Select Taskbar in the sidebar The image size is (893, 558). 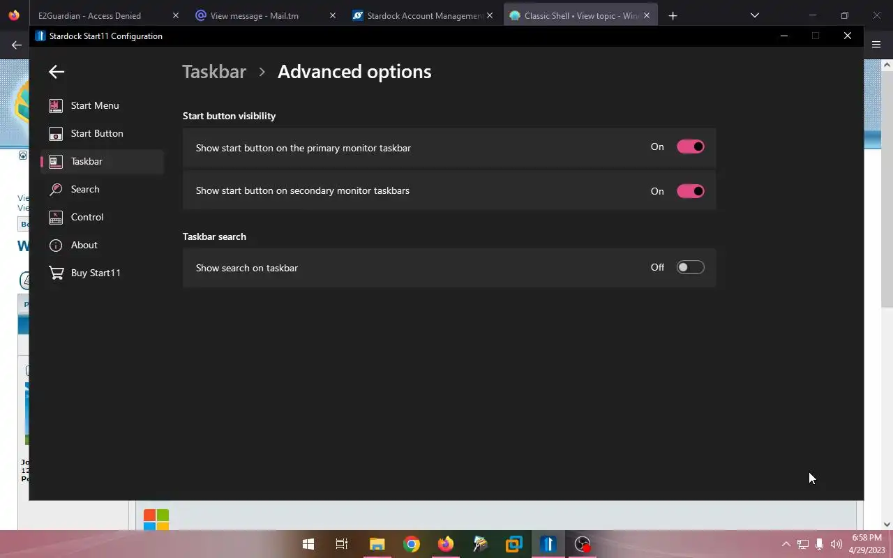tap(103, 161)
